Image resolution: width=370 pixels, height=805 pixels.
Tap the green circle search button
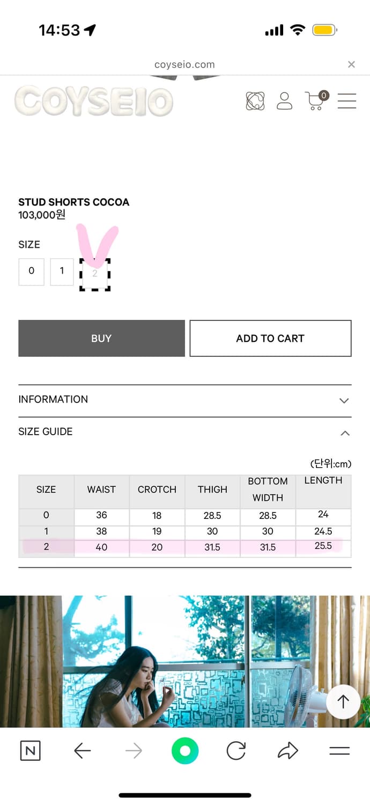coord(185,750)
